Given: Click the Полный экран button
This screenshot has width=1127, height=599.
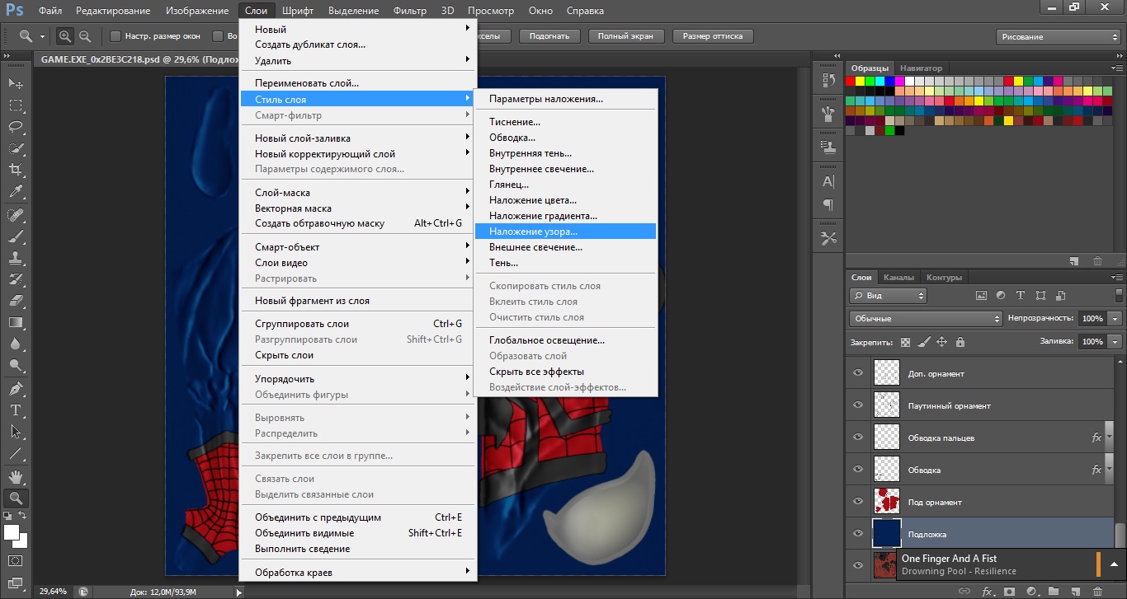Looking at the screenshot, I should [x=625, y=36].
